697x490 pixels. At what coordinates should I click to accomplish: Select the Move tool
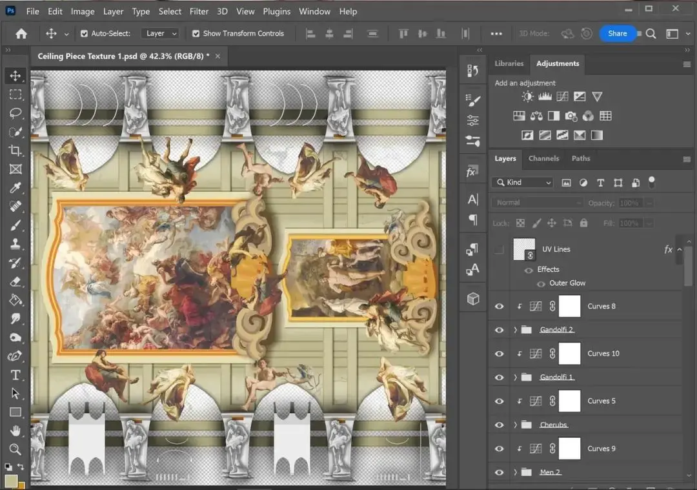click(15, 76)
